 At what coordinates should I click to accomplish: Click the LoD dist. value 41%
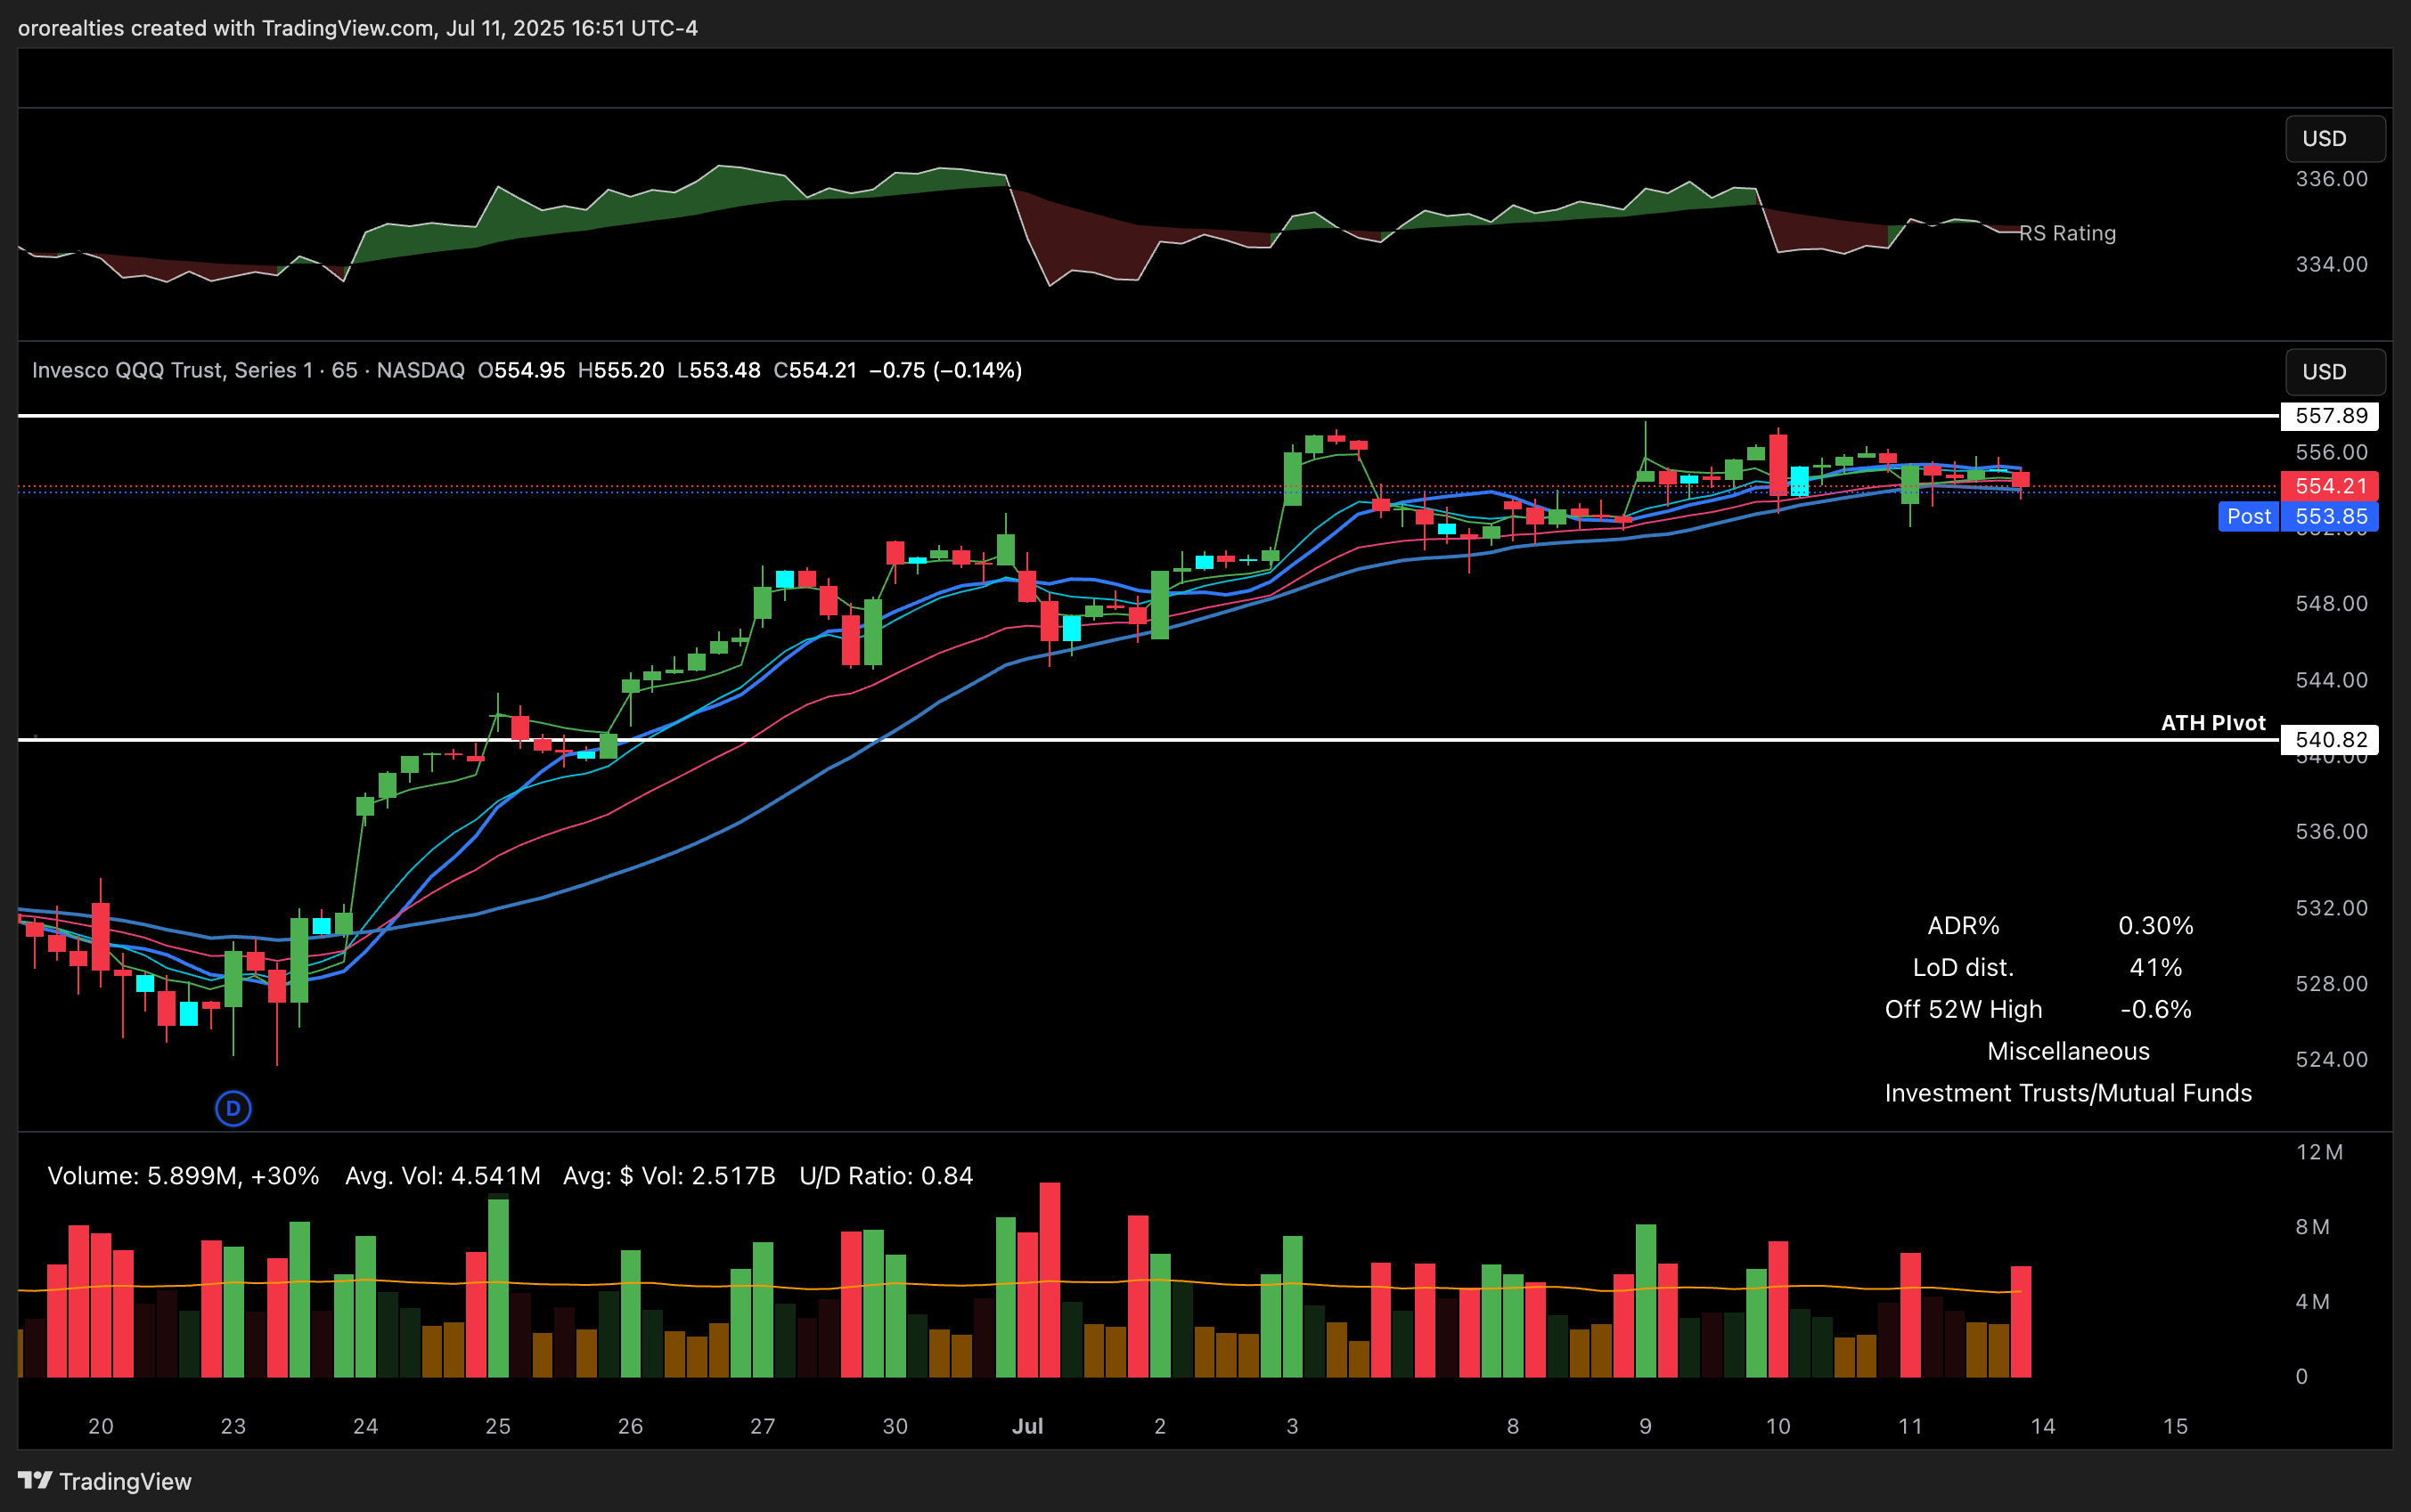[x=2156, y=968]
